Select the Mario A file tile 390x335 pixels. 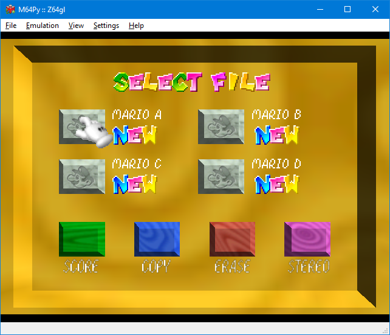(x=82, y=126)
